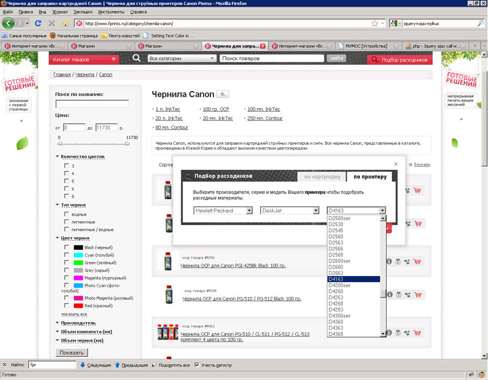Click the Показать filter button
Screen dimensions: 489x380
[72, 353]
